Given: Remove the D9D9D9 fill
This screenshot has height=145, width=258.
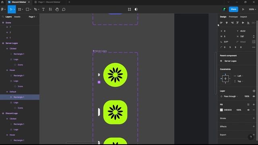Looking at the screenshot, I should coord(254,110).
